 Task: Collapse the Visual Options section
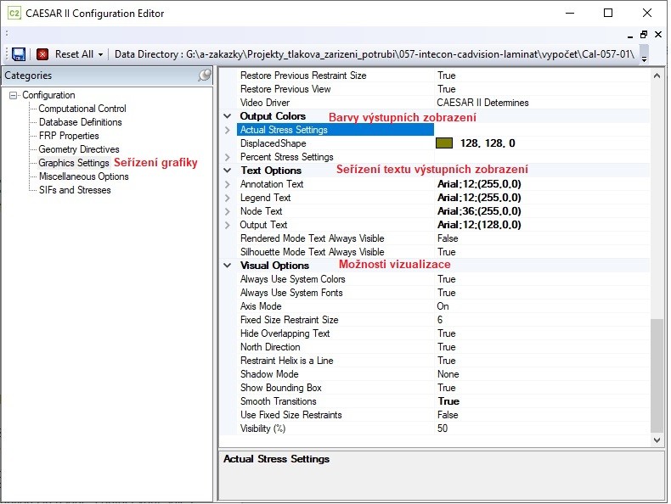(x=228, y=266)
